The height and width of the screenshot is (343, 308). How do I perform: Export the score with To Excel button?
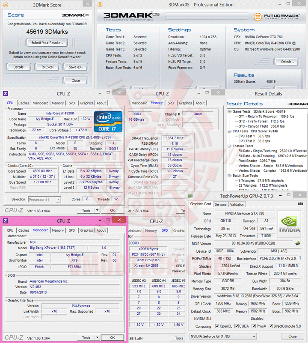[x=47, y=67]
